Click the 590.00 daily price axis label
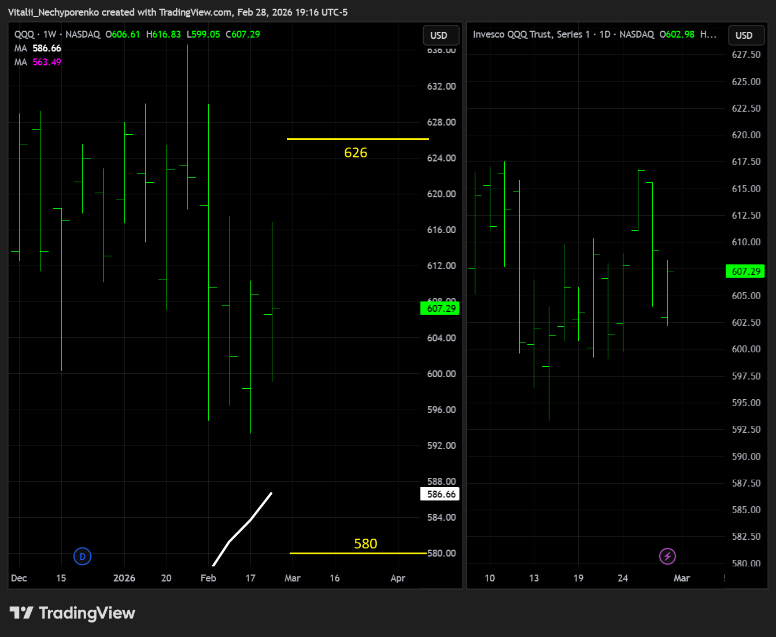Screen dimensions: 776x637 747,456
